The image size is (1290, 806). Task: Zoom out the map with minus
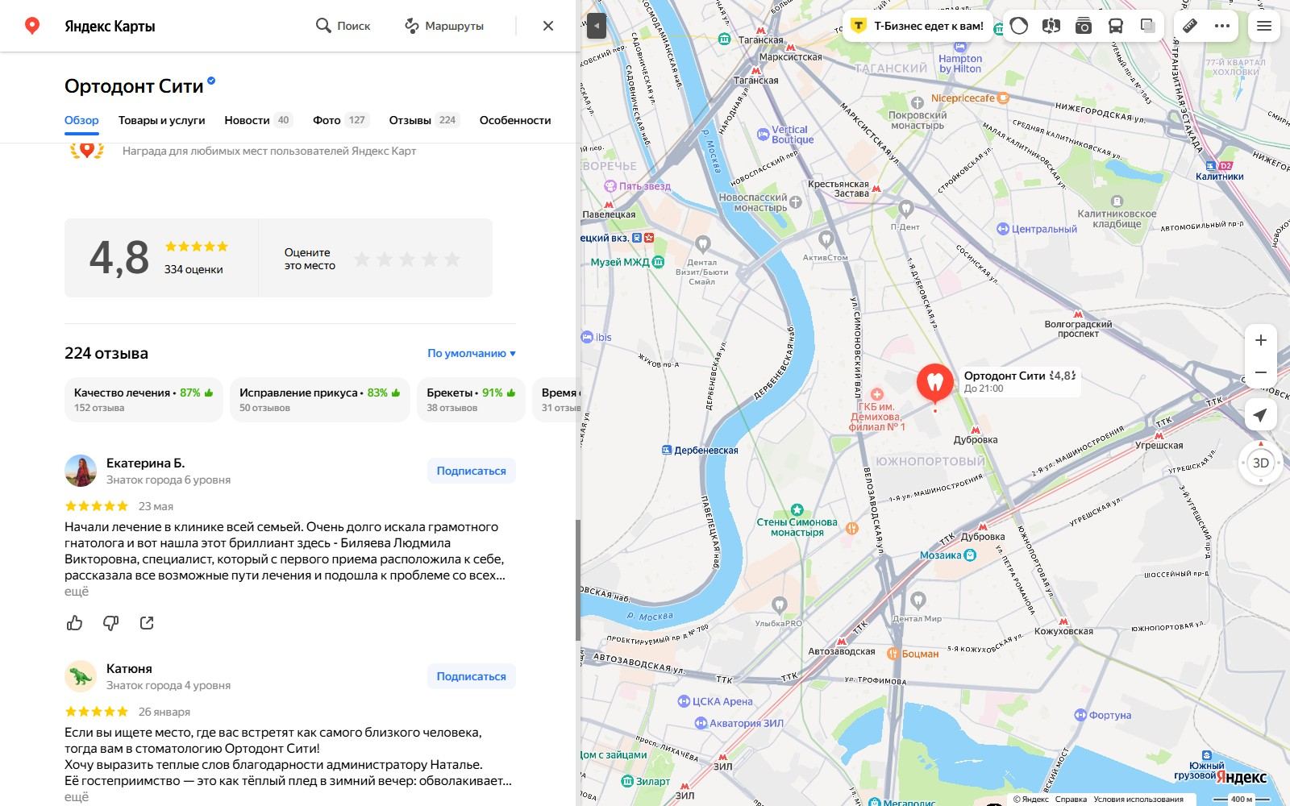(1261, 372)
